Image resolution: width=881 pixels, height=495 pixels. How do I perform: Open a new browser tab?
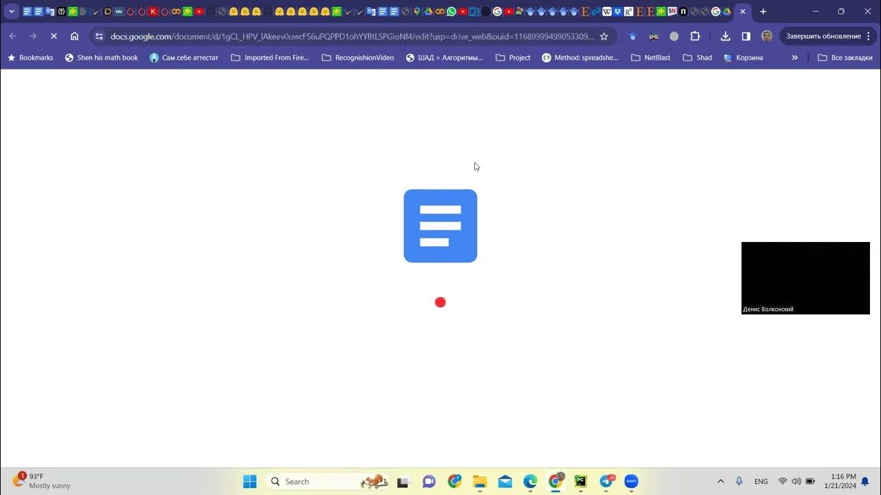pyautogui.click(x=763, y=12)
